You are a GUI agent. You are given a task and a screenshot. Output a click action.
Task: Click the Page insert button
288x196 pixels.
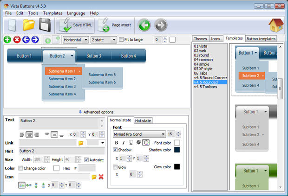coord(116,25)
